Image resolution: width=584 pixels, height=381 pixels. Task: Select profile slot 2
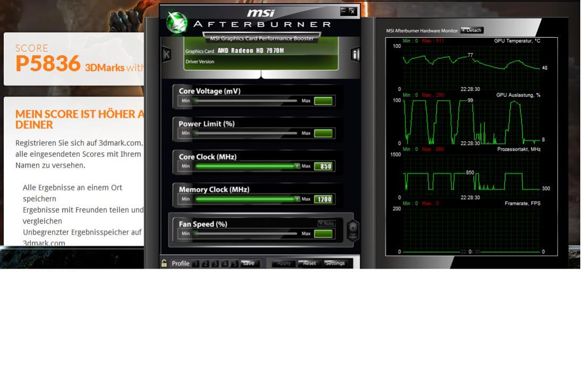(206, 263)
